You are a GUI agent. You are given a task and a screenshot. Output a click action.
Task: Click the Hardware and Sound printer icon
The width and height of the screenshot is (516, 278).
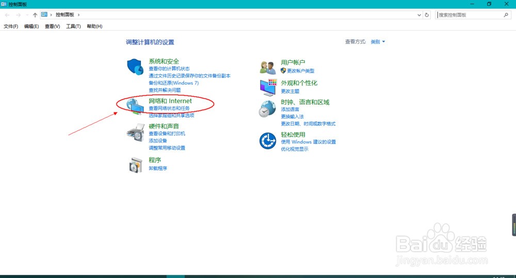tap(135, 133)
